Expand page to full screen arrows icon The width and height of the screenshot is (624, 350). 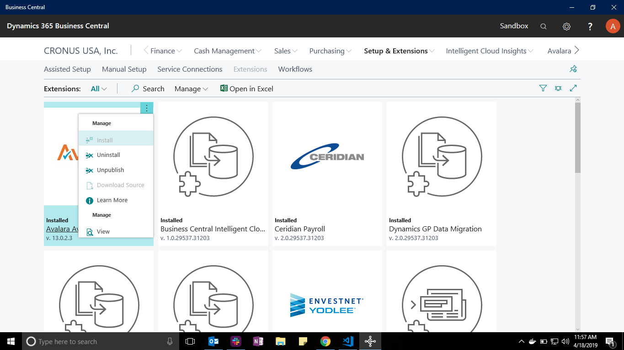(573, 89)
